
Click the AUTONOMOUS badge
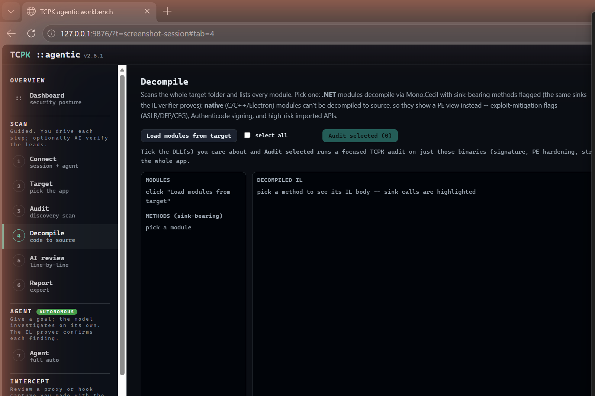[57, 312]
